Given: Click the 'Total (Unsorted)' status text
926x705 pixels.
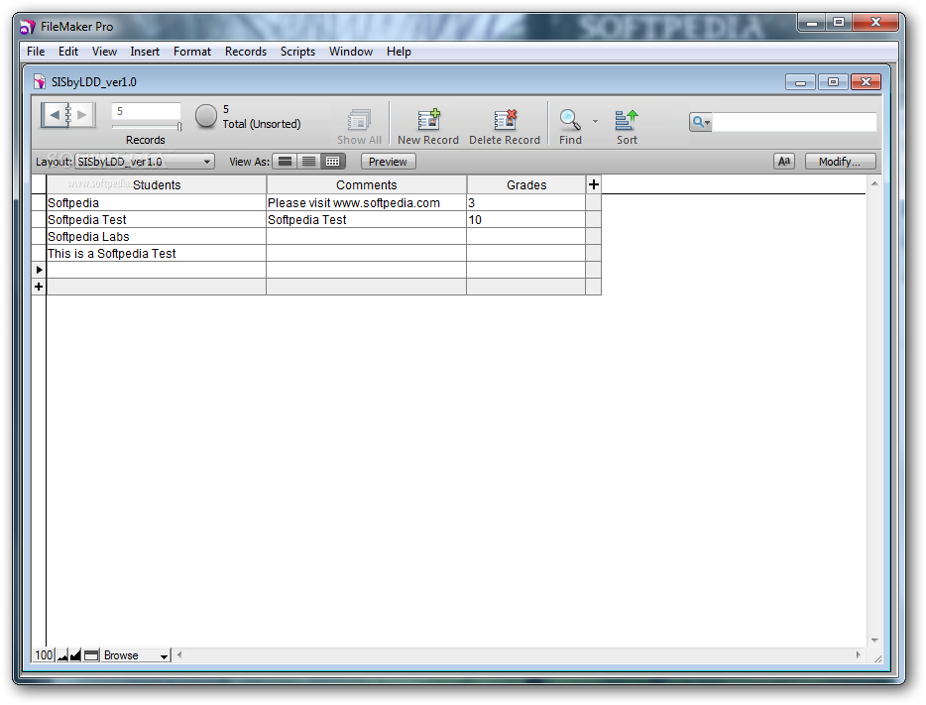Looking at the screenshot, I should tap(262, 124).
